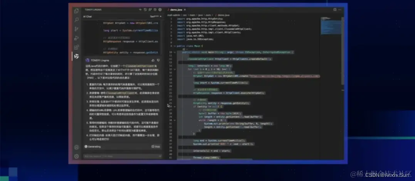The height and width of the screenshot is (181, 415).
Task: Collapse the if block fold at line 26
Action: pos(175,106)
